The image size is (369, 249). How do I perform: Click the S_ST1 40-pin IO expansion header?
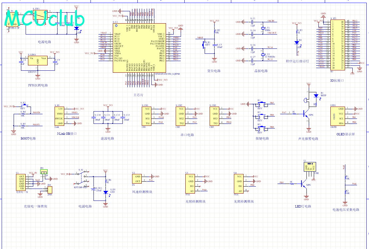[337, 44]
